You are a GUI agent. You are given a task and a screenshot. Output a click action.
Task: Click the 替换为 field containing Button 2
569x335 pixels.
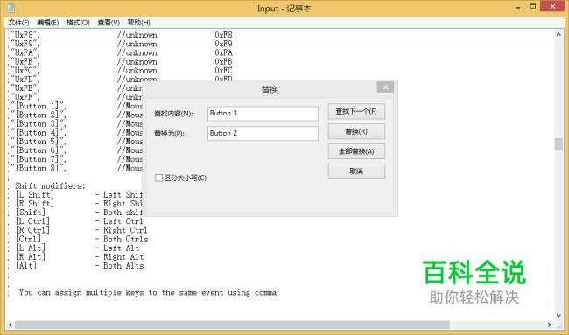tap(263, 133)
